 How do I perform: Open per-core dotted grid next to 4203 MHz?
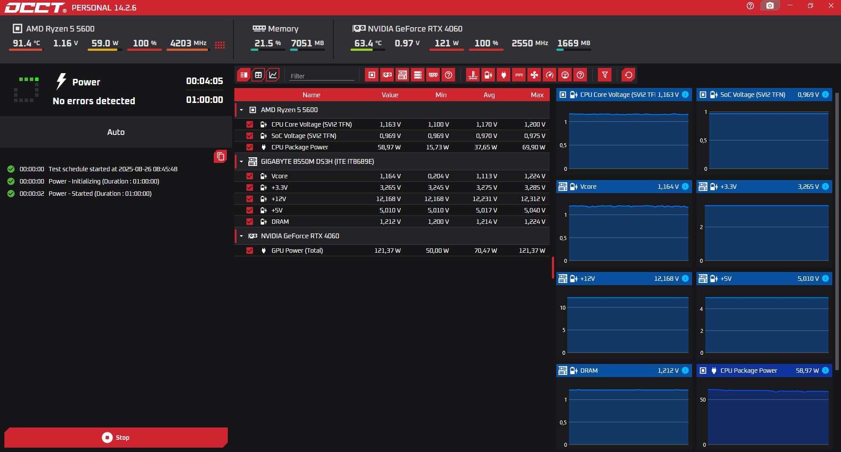[x=220, y=45]
